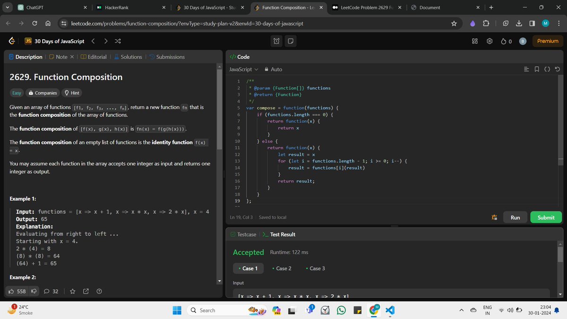The height and width of the screenshot is (319, 567).
Task: Submit the solution
Action: [x=546, y=217]
